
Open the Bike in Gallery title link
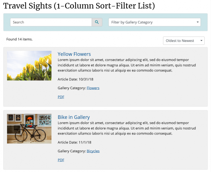click(x=74, y=117)
